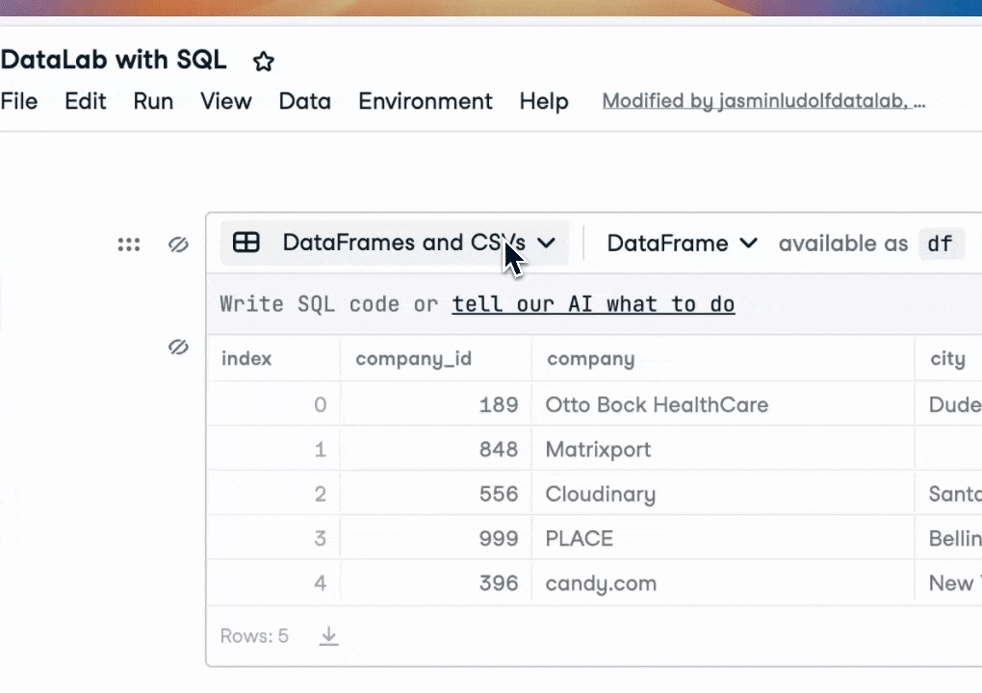Toggle visibility of the cell output table
982x693 pixels.
tap(178, 346)
